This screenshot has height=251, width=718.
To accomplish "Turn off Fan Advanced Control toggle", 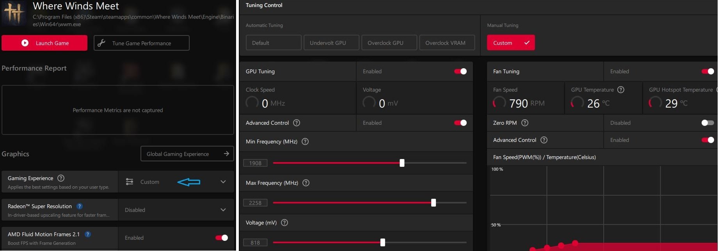I will (708, 140).
